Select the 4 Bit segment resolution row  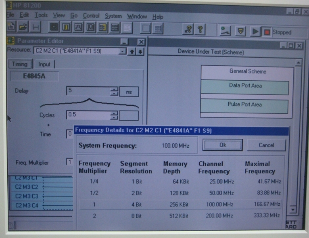180,204
